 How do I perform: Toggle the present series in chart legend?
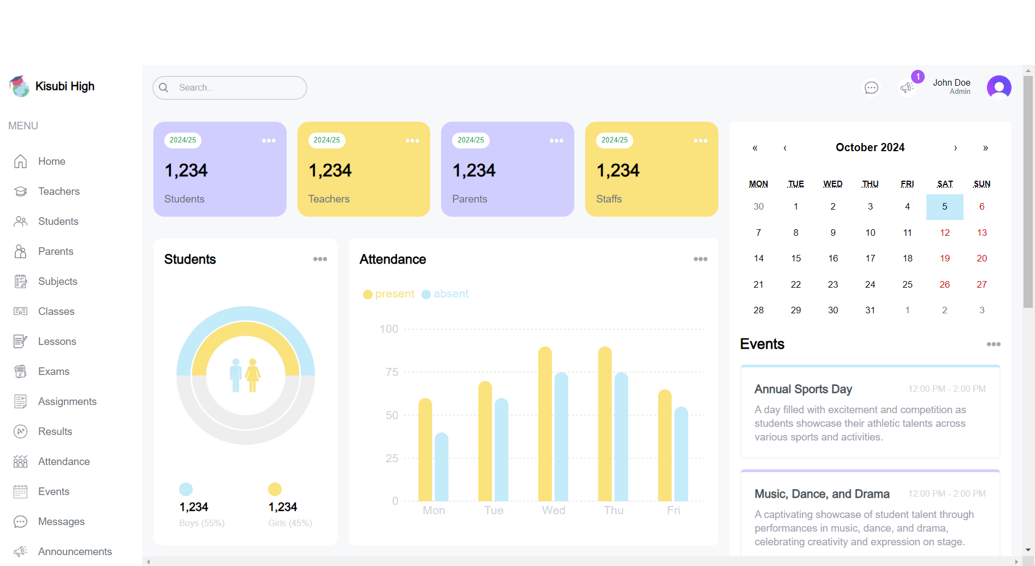(389, 294)
